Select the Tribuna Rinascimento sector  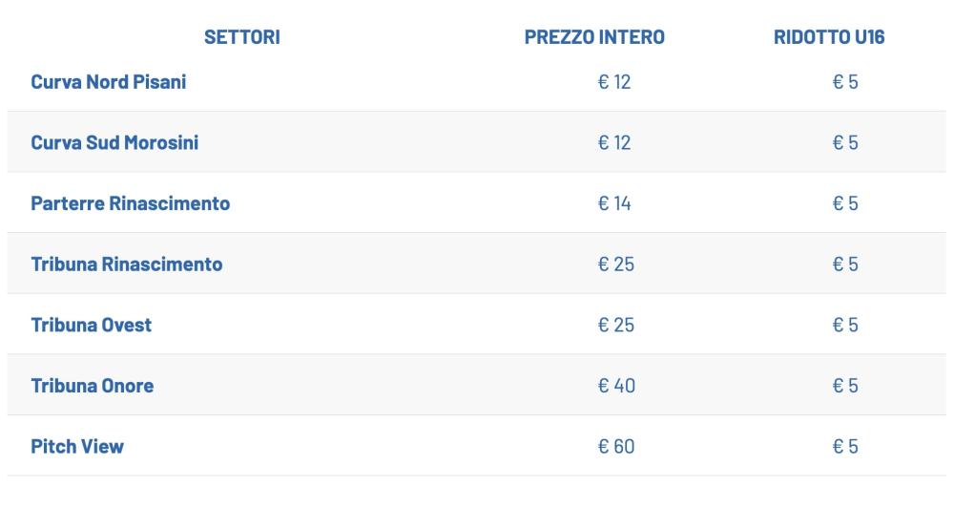pyautogui.click(x=127, y=265)
